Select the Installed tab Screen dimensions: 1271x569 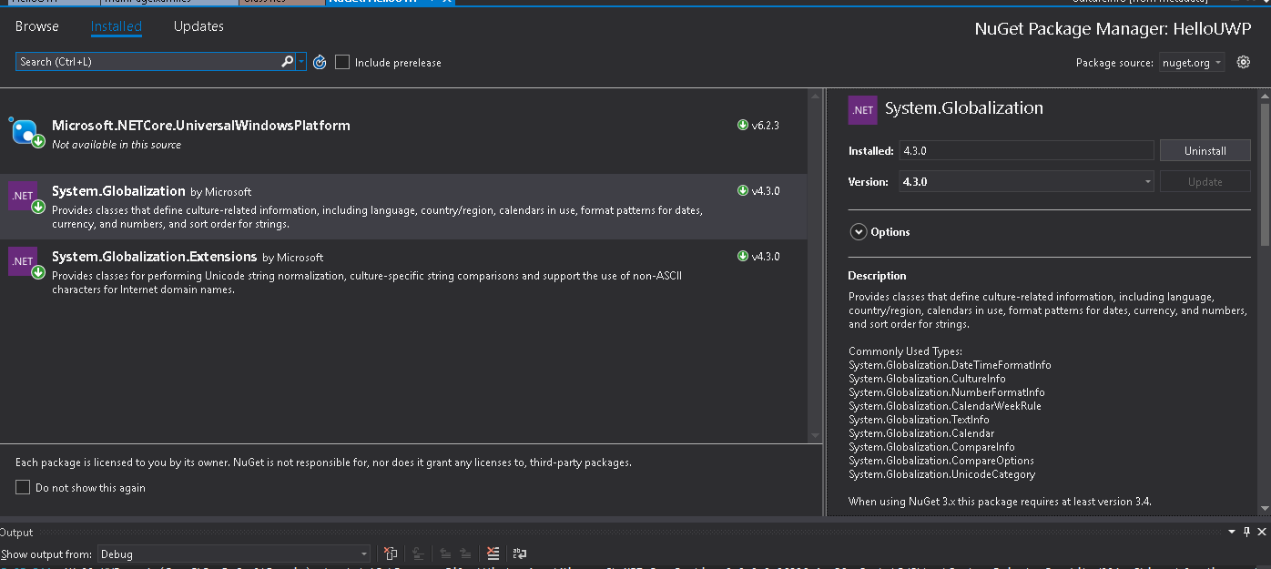(x=117, y=26)
